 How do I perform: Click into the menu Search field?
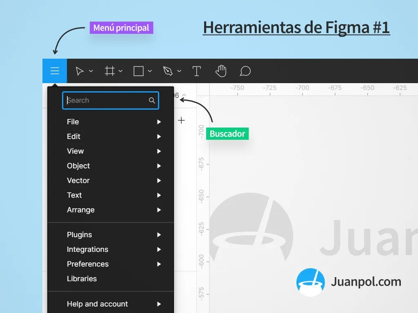point(110,100)
